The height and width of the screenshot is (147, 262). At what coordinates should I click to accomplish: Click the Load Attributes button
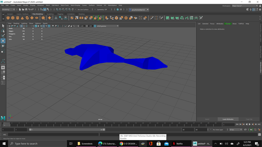228,119
